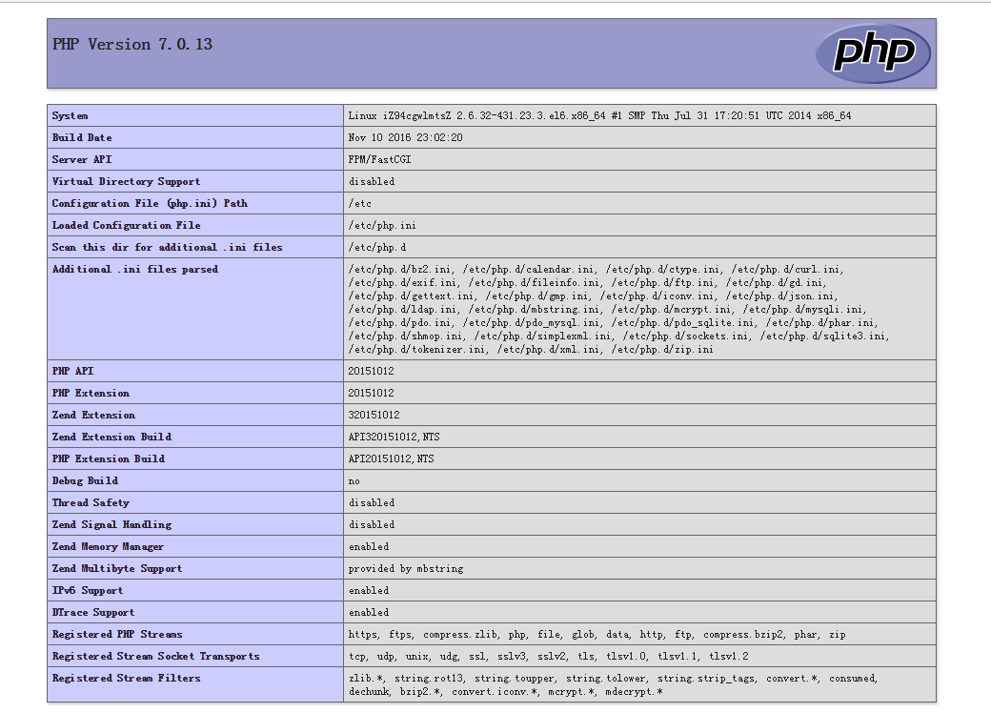Click the Debug Build value no
The image size is (991, 713).
(354, 481)
